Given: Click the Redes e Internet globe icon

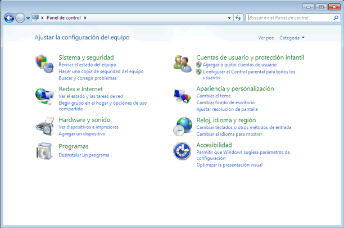Looking at the screenshot, I should pos(43,95).
